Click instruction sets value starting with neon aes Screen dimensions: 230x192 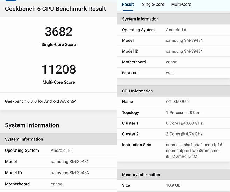pyautogui.click(x=194, y=151)
